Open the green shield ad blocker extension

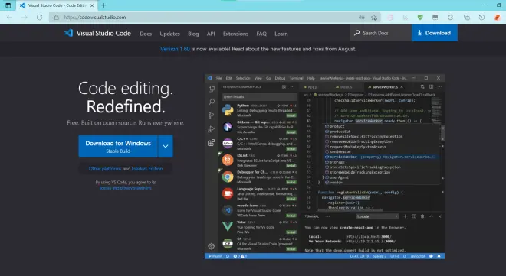[420, 18]
